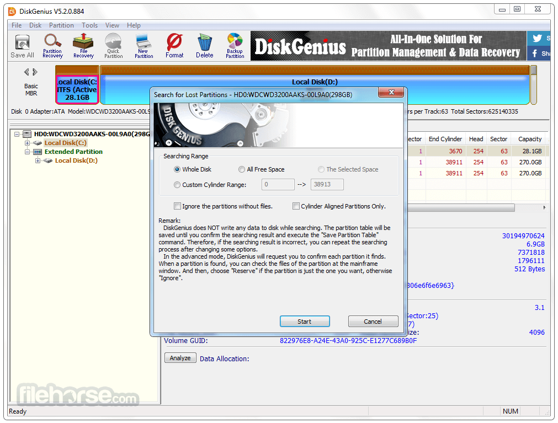Image resolution: width=558 pixels, height=423 pixels.
Task: Click the DiskGenius app logo in title bar
Action: click(12, 12)
